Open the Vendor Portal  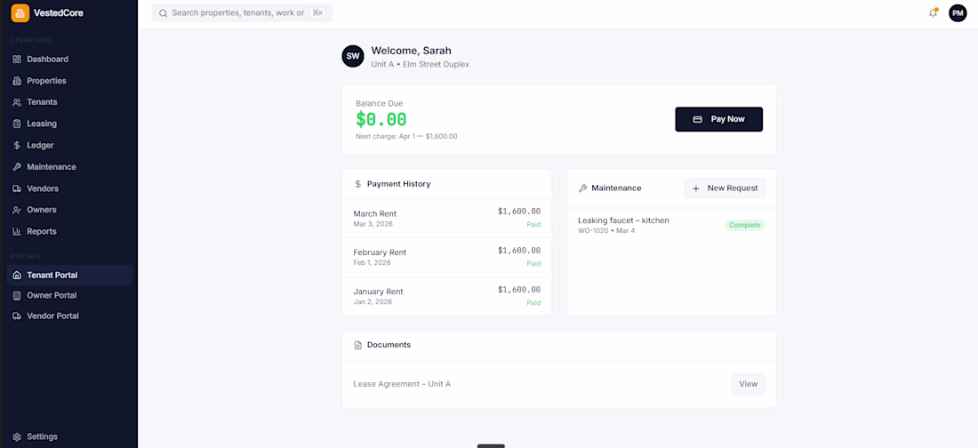click(52, 316)
